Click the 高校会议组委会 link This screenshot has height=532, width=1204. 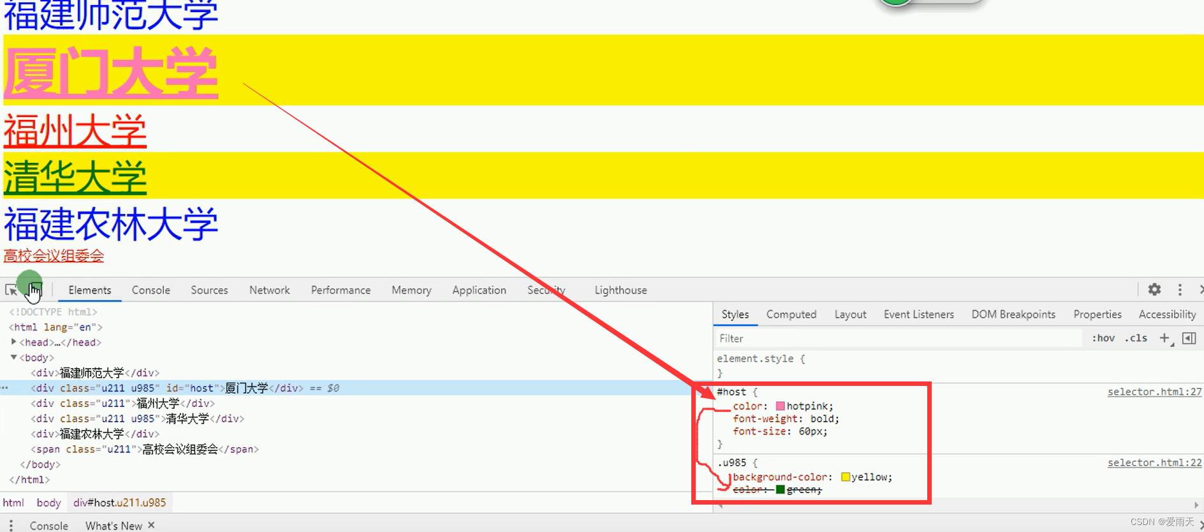point(54,256)
